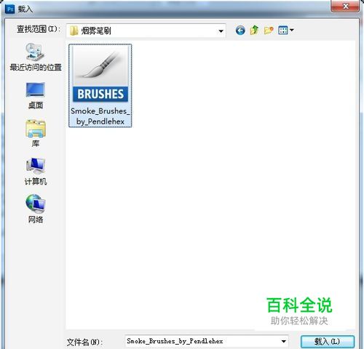Open Libraries (库) in places bar
This screenshot has width=364, height=349.
pyautogui.click(x=36, y=134)
